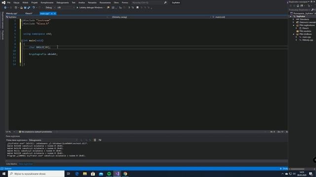Screen dimensions: 316x177
Task: Open the output source Debugowanie dropdown
Action: [x=53, y=140]
